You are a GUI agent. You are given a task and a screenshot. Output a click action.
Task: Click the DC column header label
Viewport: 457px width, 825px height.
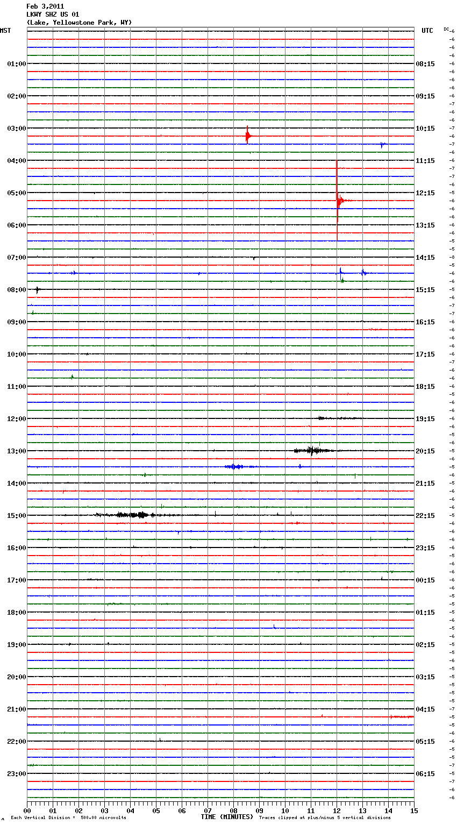[446, 29]
